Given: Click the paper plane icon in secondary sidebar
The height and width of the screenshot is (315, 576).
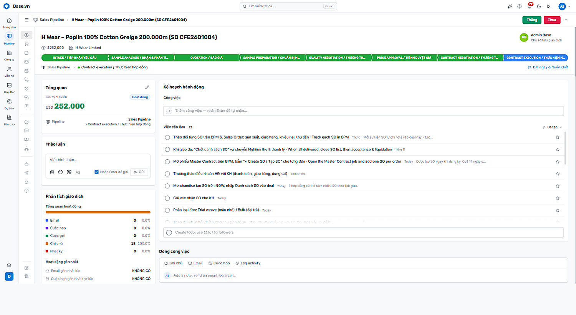Looking at the screenshot, I should (26, 173).
